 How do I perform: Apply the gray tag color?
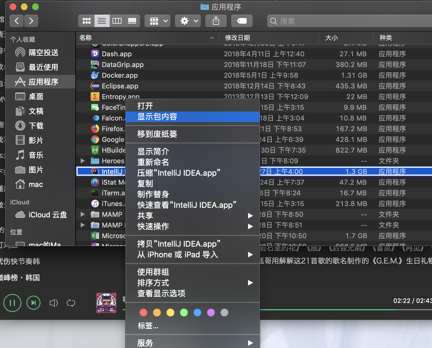coord(224,313)
